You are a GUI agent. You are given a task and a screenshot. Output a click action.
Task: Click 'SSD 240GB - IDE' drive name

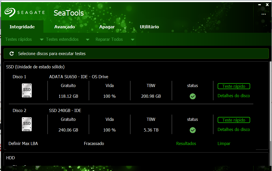pos(65,110)
